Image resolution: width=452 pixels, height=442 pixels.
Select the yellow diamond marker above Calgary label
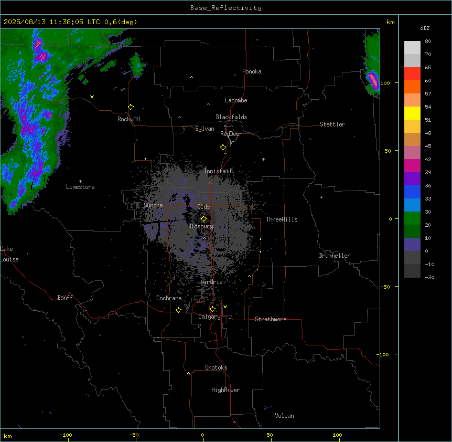212,309
